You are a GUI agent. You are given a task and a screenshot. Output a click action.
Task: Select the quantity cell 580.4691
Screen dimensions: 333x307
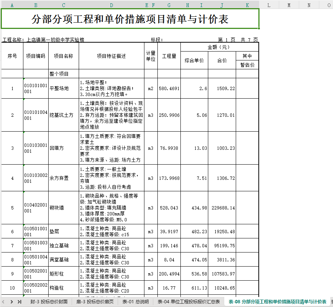169,88
